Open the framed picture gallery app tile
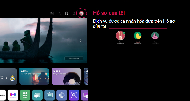The image size is (190, 101). (49, 95)
